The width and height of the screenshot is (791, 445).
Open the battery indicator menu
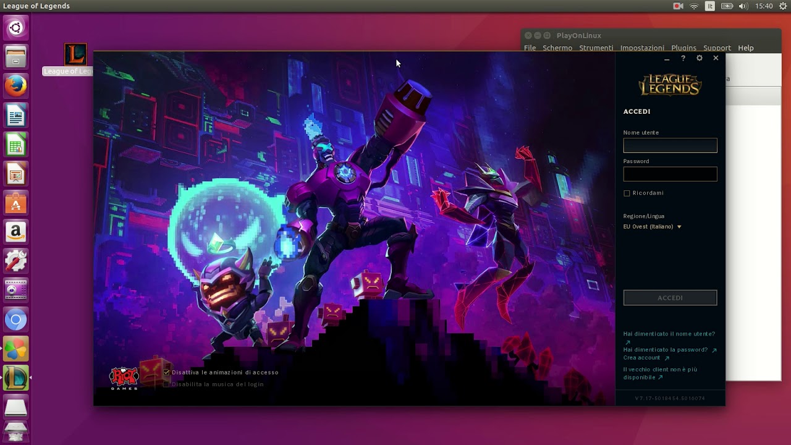(727, 6)
